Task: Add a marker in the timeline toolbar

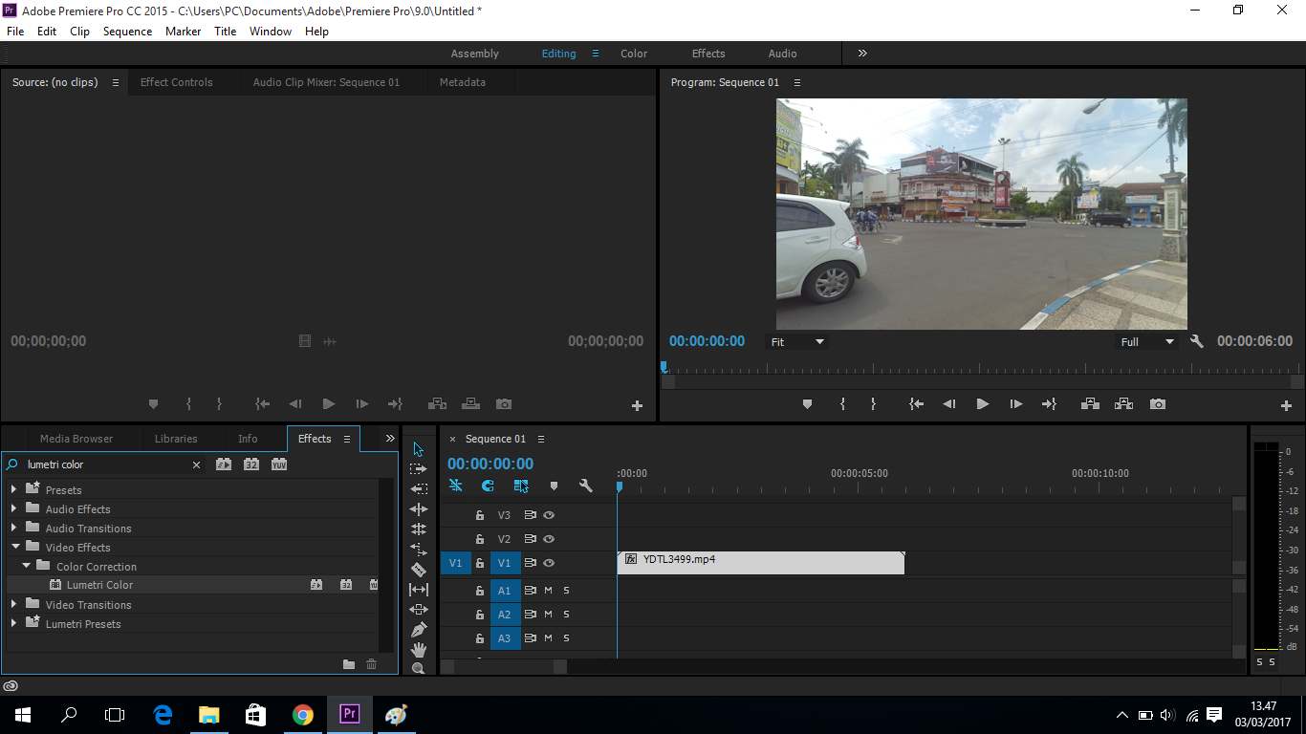Action: (555, 486)
